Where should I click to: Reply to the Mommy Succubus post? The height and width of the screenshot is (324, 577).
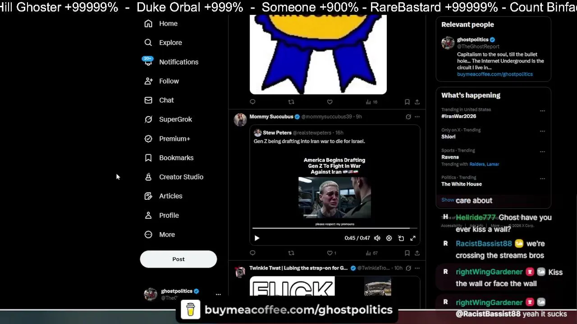(x=252, y=253)
